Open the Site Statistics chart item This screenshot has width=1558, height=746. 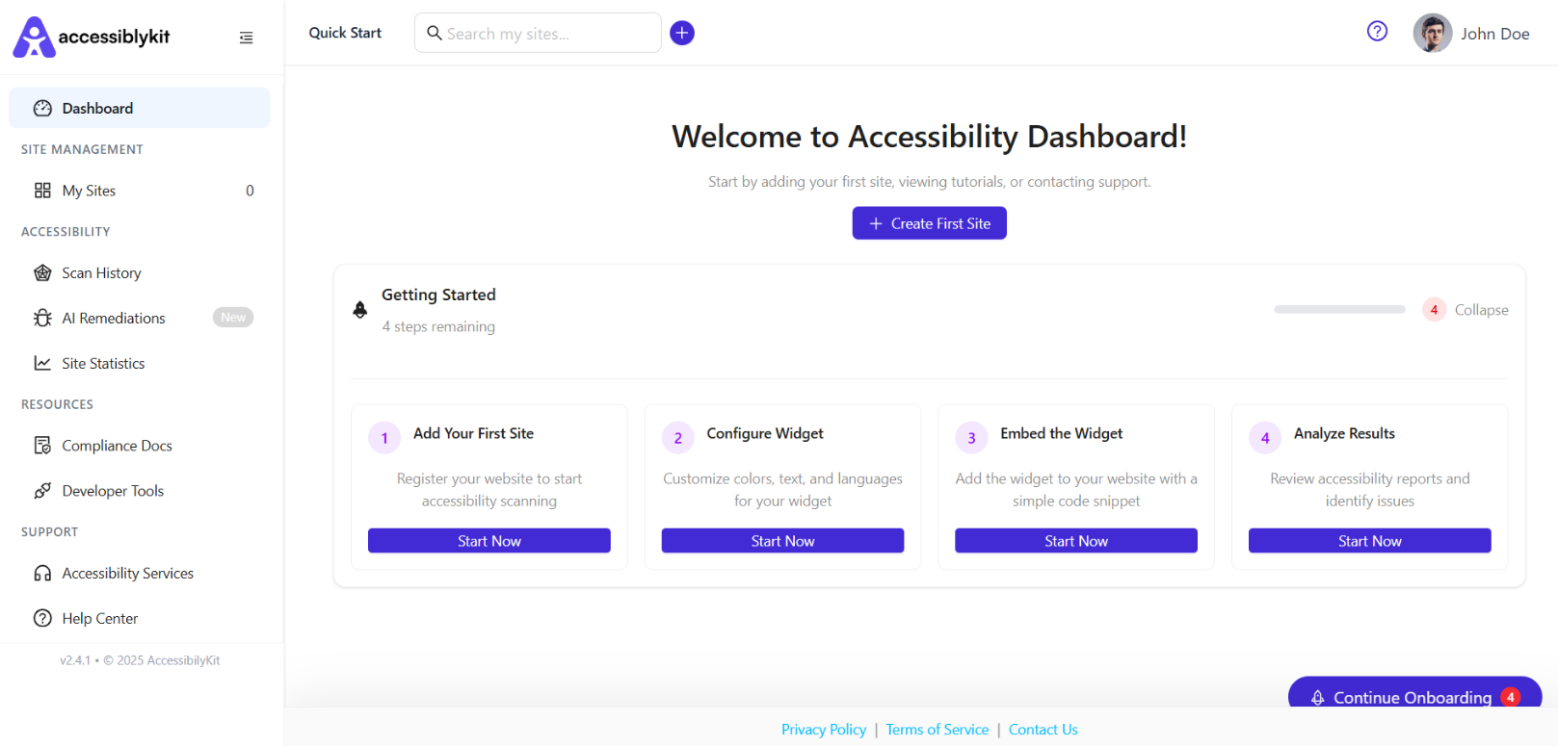140,363
